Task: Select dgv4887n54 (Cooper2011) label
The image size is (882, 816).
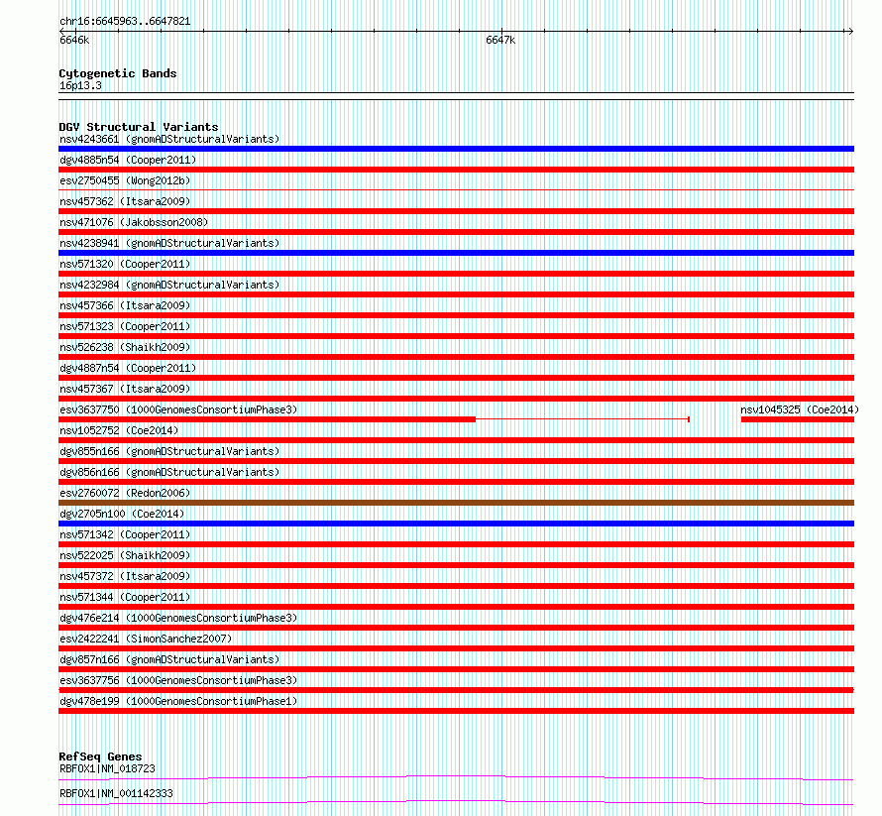Action: pyautogui.click(x=128, y=368)
